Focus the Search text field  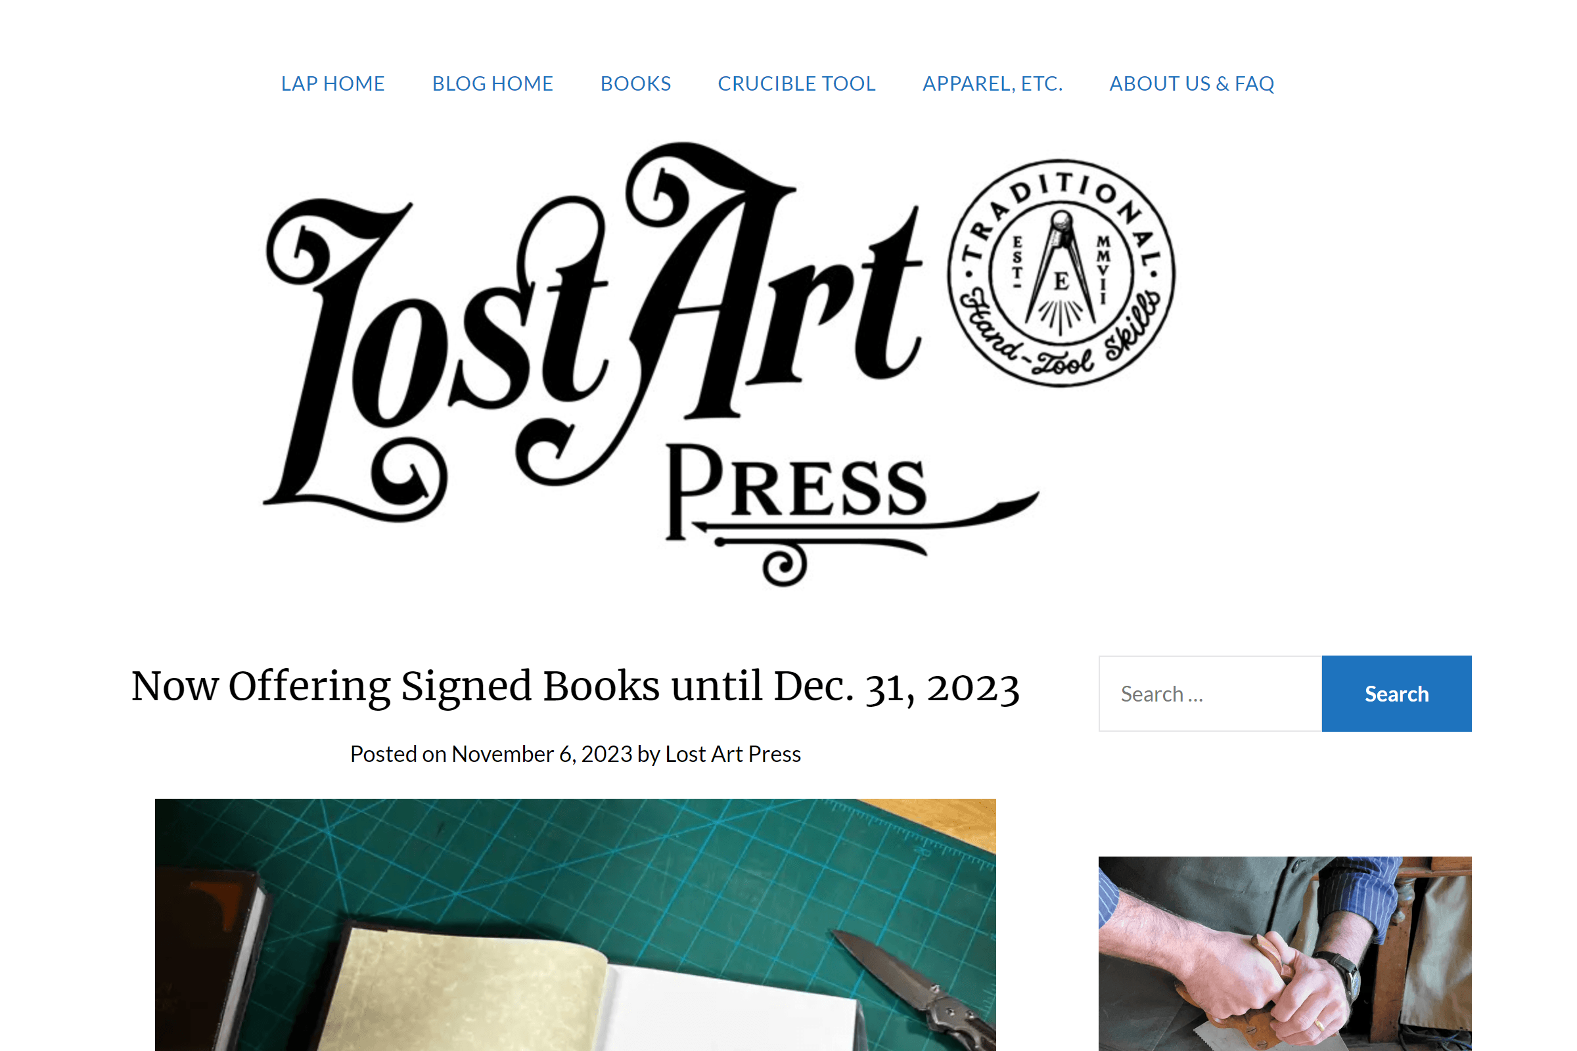click(1210, 694)
